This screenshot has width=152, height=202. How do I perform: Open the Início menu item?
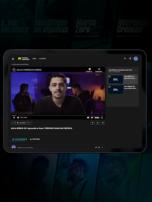[x=34, y=59]
